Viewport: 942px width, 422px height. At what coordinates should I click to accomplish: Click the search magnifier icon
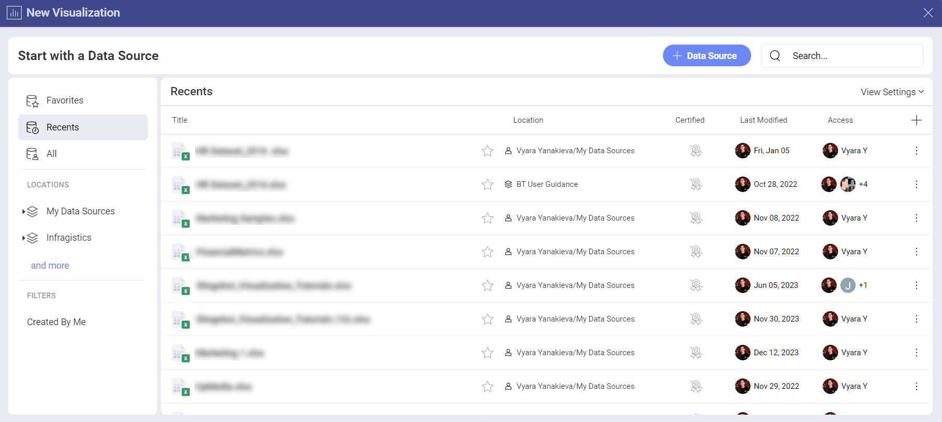click(x=775, y=55)
